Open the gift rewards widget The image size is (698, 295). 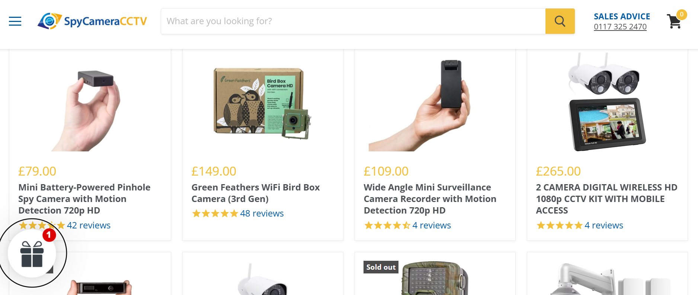tap(32, 254)
